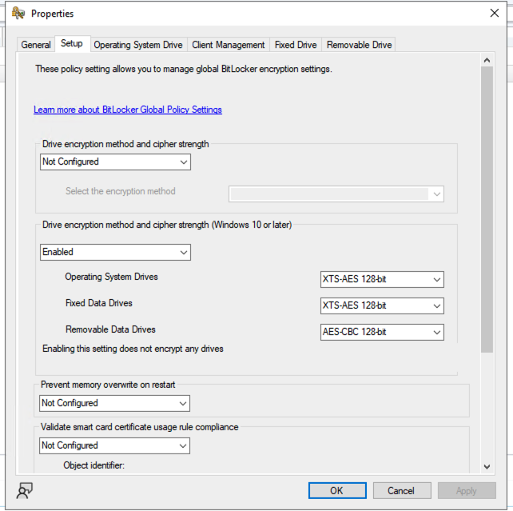Image resolution: width=513 pixels, height=511 pixels.
Task: Click the Object identifier label
Action: [94, 465]
